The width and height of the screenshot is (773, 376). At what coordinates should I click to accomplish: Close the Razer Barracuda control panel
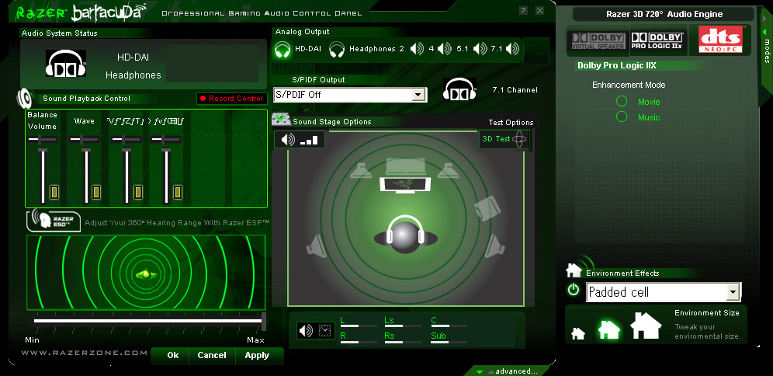540,10
